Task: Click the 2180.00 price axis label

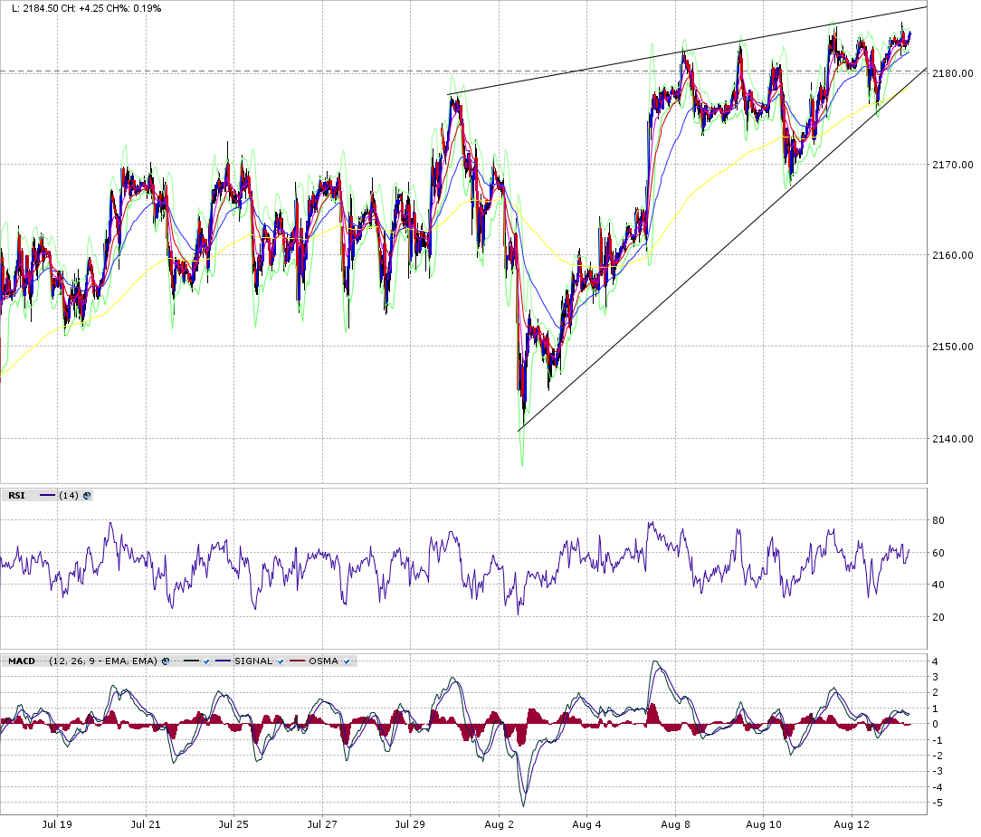Action: point(954,73)
